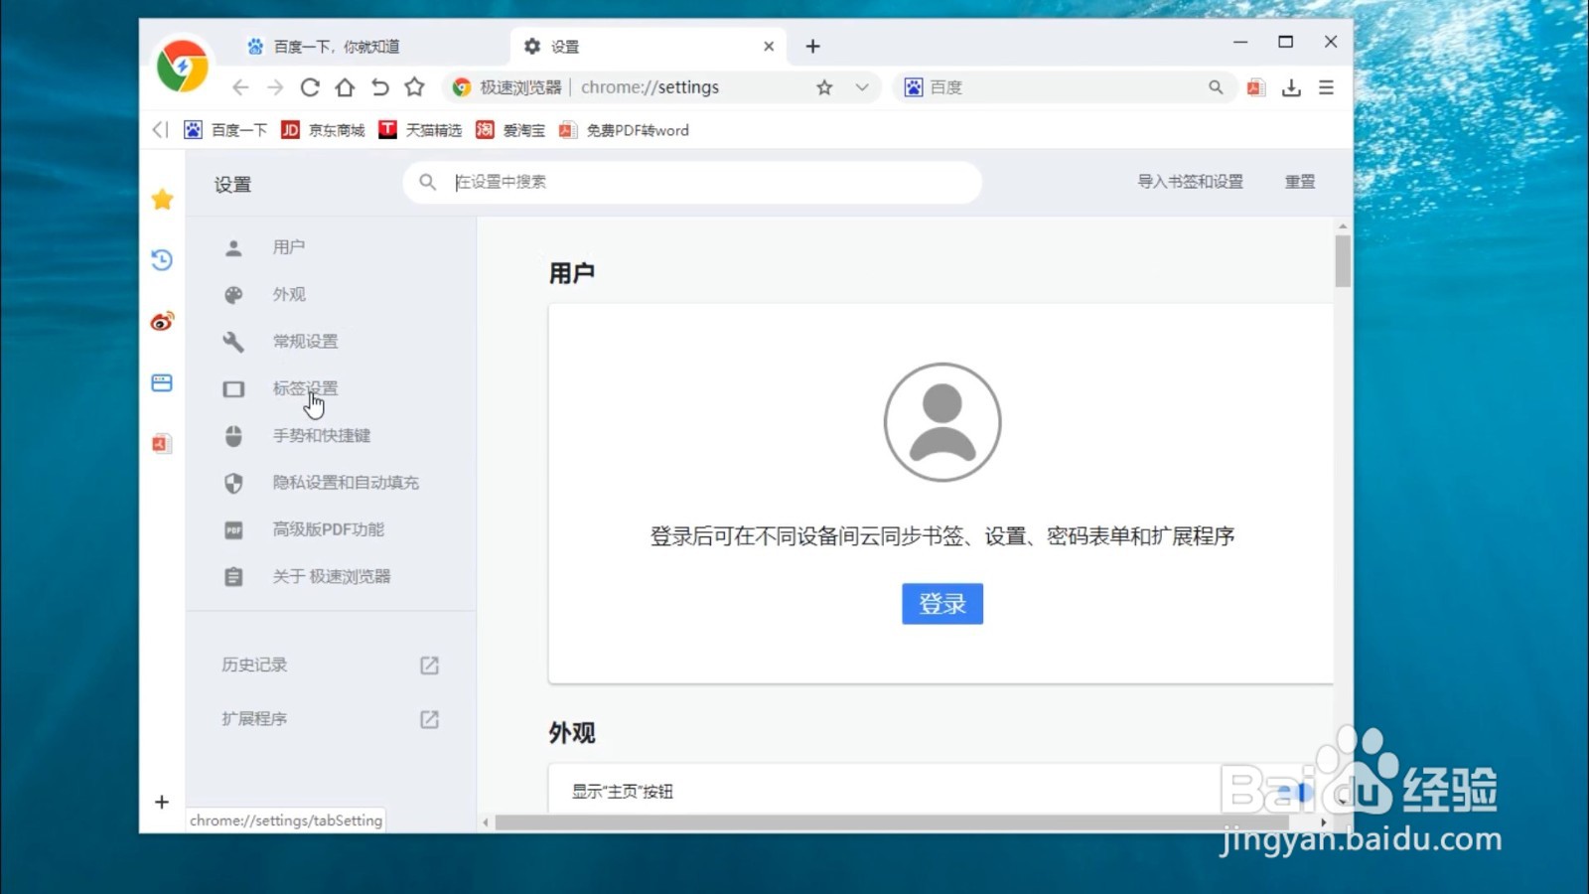Click the back arrow in the toolbar

240,87
